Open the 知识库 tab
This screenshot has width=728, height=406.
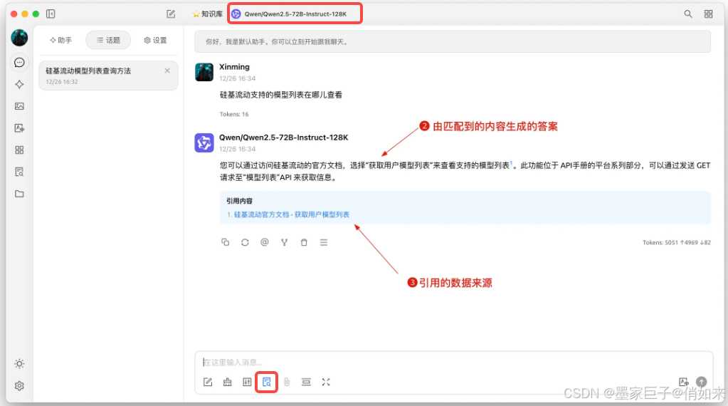pos(208,14)
